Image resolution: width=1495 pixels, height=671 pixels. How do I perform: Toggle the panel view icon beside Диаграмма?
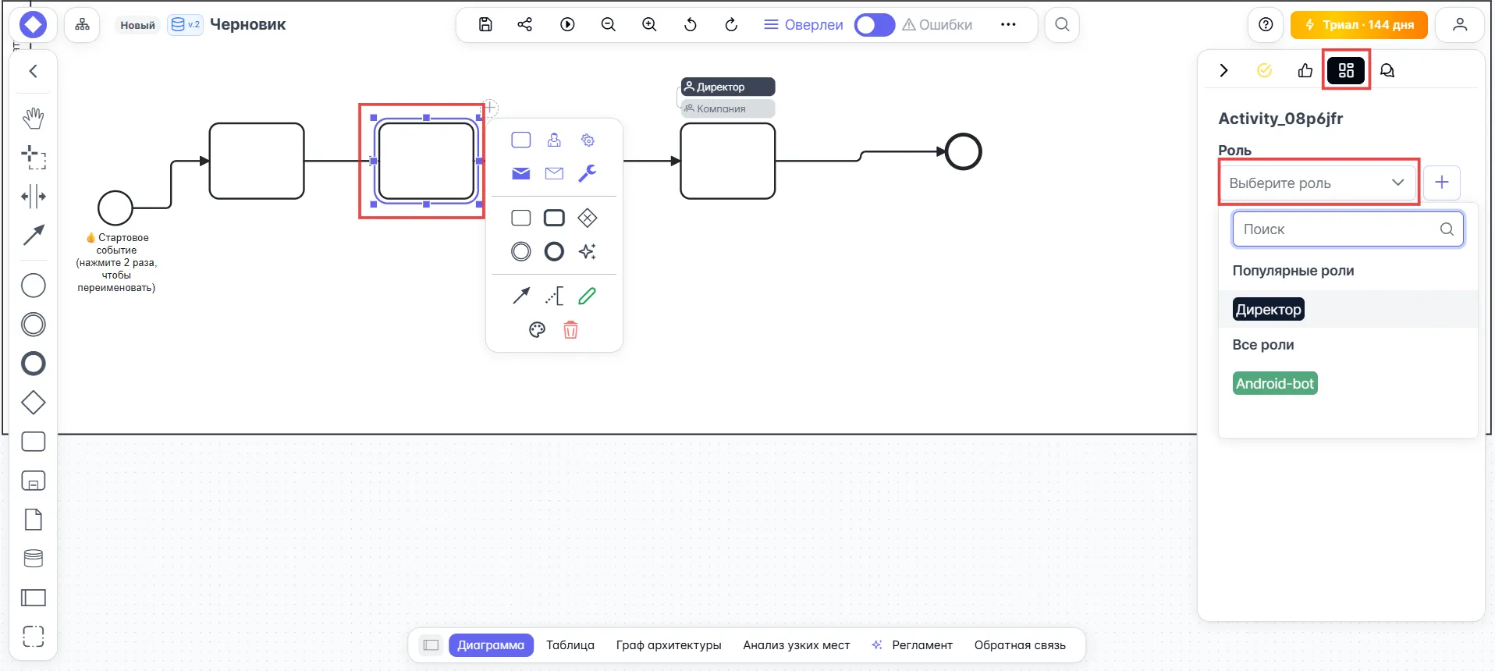[431, 645]
